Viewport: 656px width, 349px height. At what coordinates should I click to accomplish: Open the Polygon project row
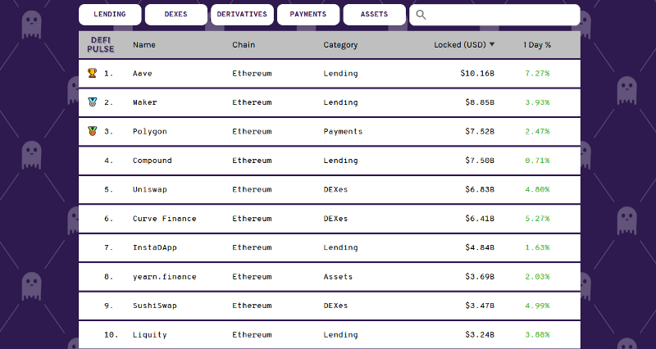click(330, 132)
